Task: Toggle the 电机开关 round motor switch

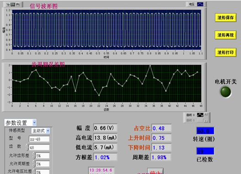Action: [x=225, y=92]
